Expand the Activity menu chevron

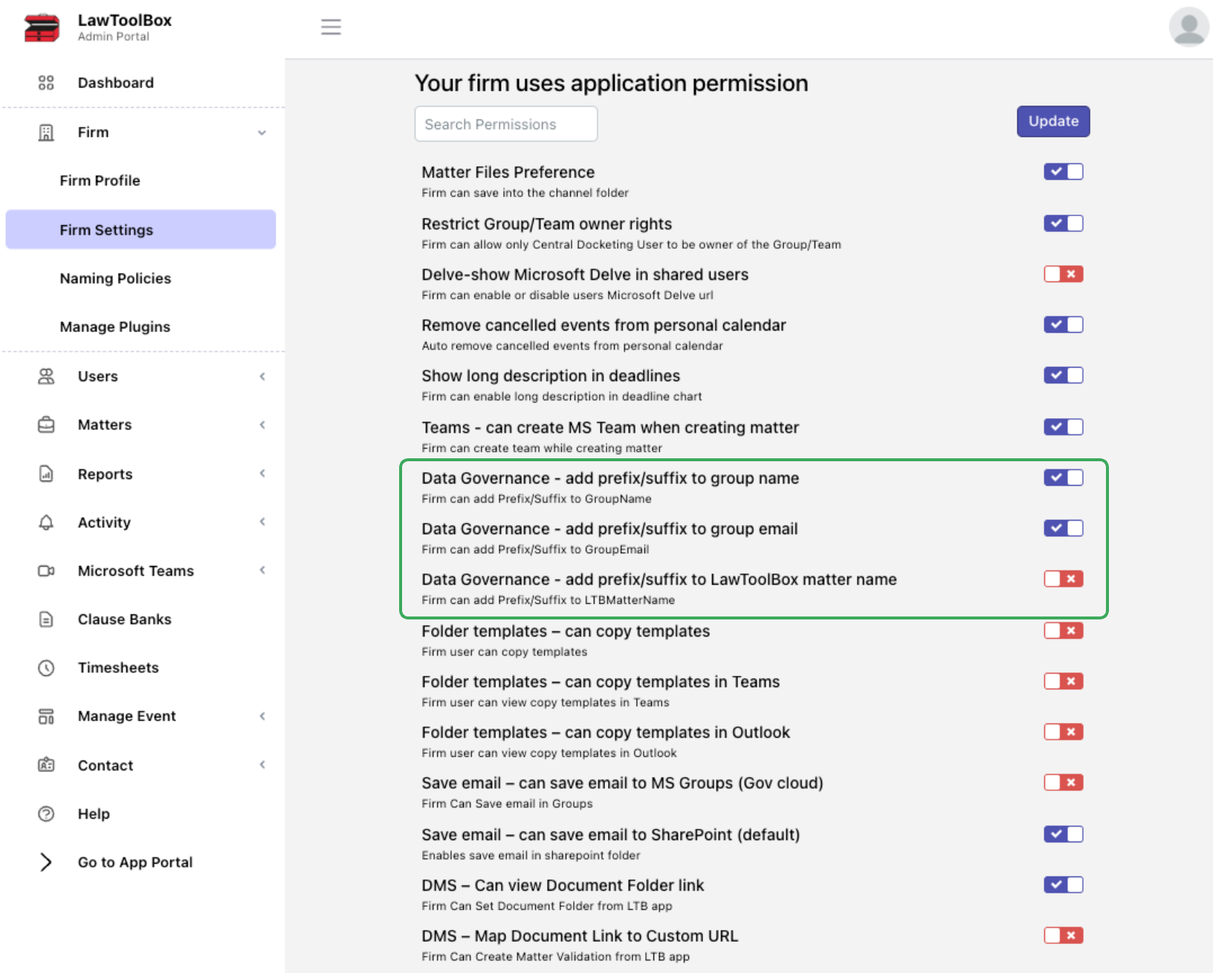click(x=262, y=522)
